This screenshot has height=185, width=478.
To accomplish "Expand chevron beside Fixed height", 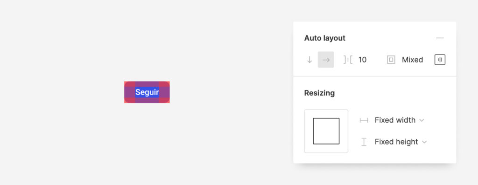I will pyautogui.click(x=424, y=142).
